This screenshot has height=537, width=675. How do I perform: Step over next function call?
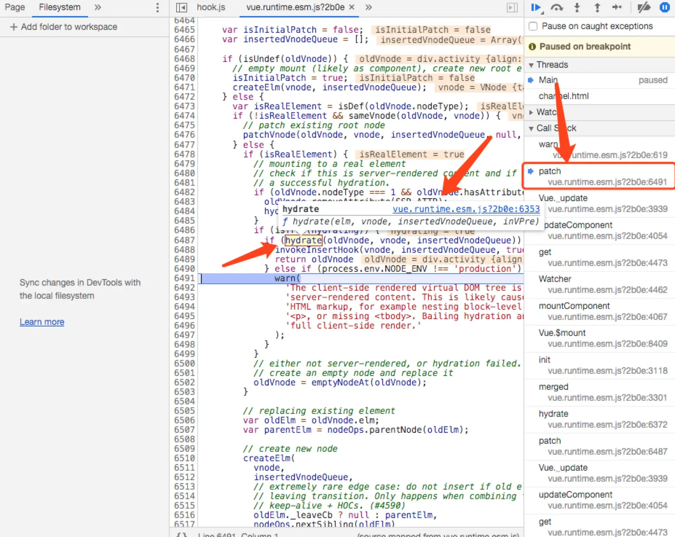click(x=557, y=8)
